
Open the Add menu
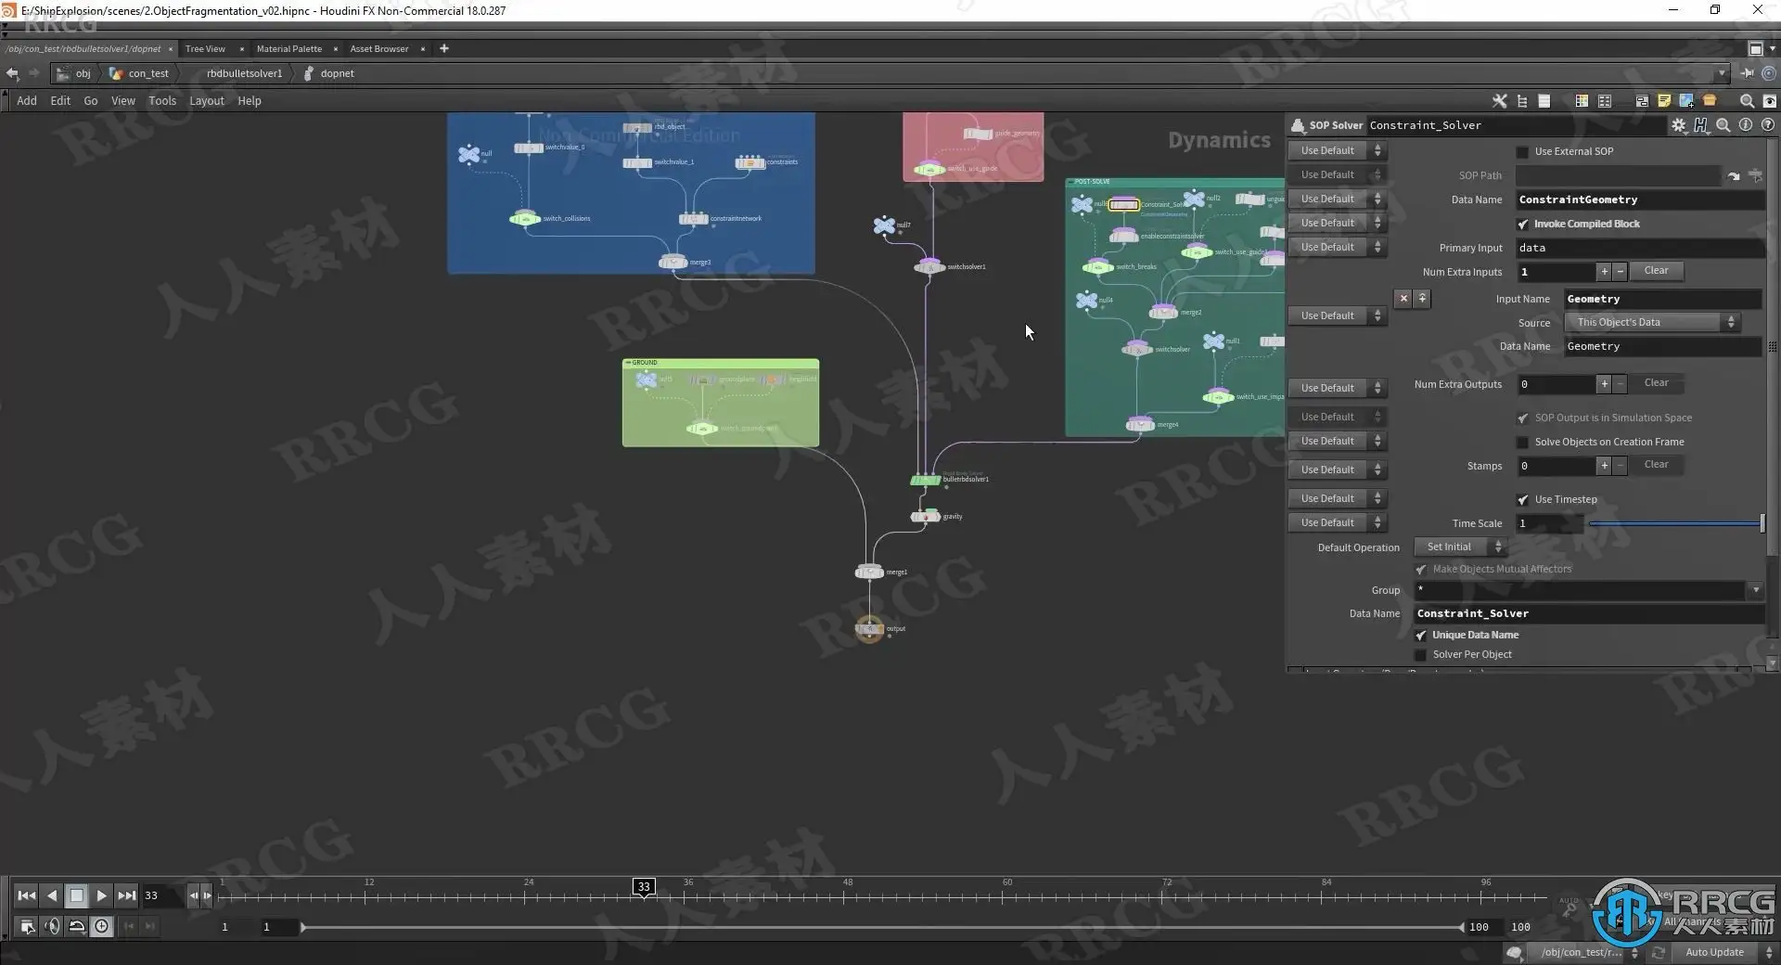[27, 101]
